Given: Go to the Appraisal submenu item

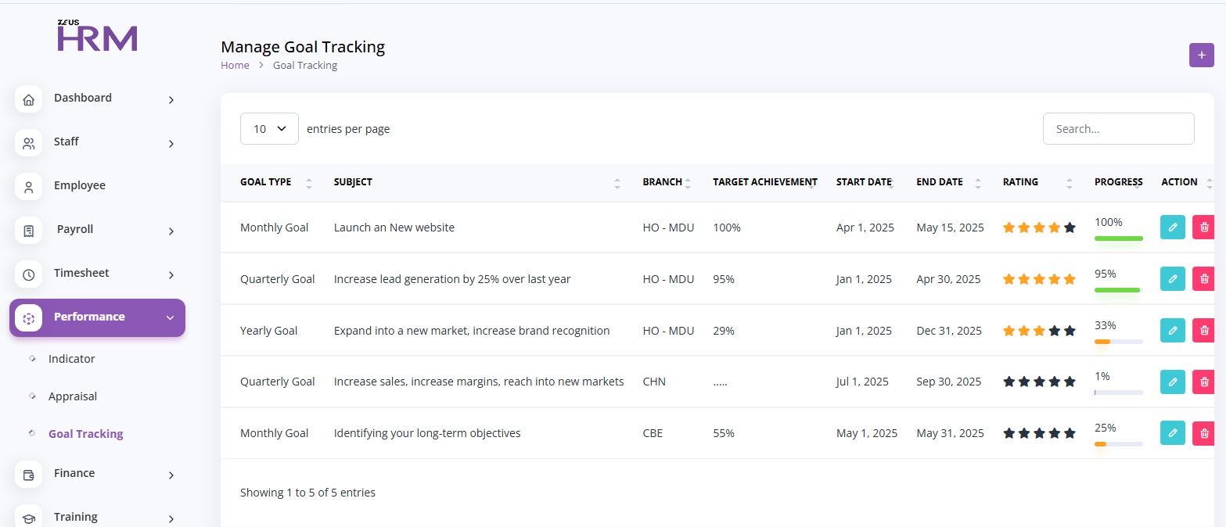Looking at the screenshot, I should (73, 396).
